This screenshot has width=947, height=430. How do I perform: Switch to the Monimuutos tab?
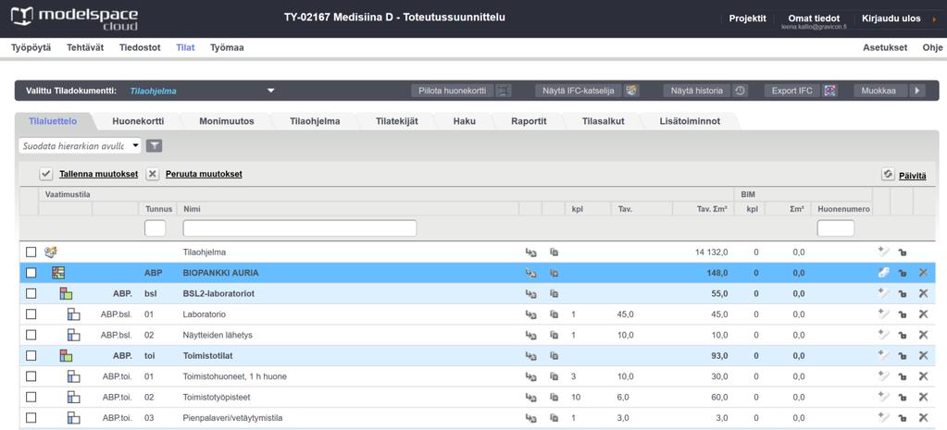[x=227, y=121]
